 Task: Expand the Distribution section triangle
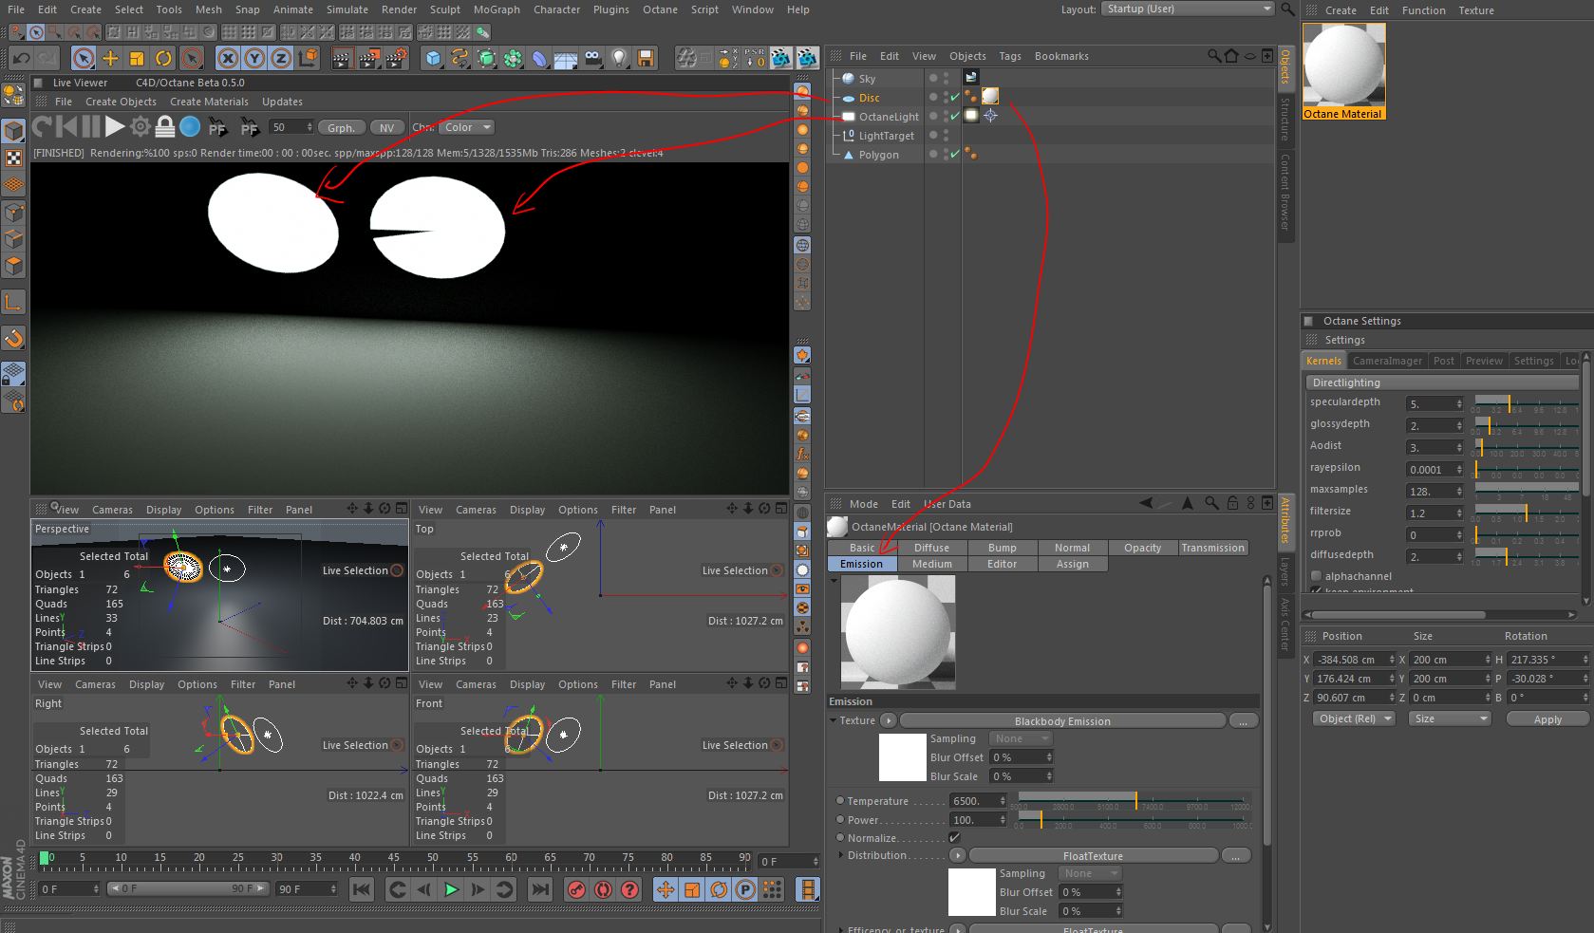[x=840, y=855]
